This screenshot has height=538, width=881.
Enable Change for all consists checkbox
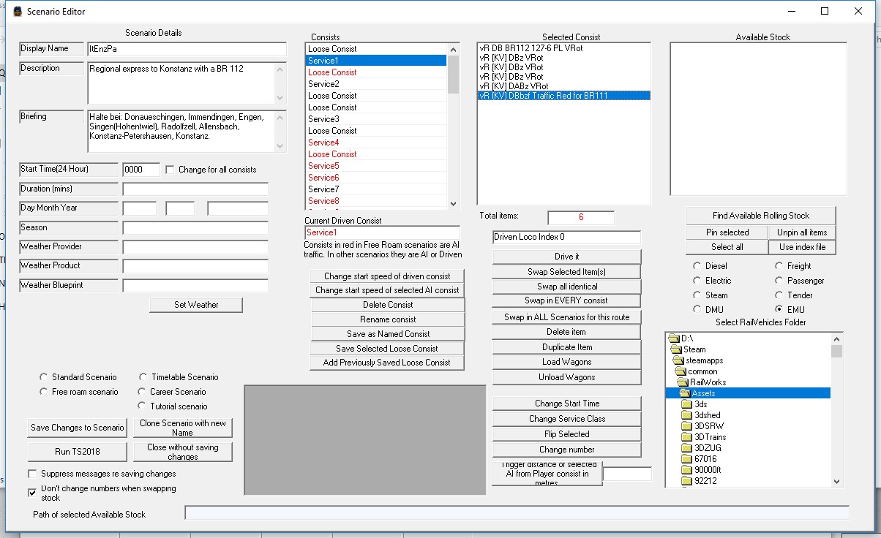170,170
